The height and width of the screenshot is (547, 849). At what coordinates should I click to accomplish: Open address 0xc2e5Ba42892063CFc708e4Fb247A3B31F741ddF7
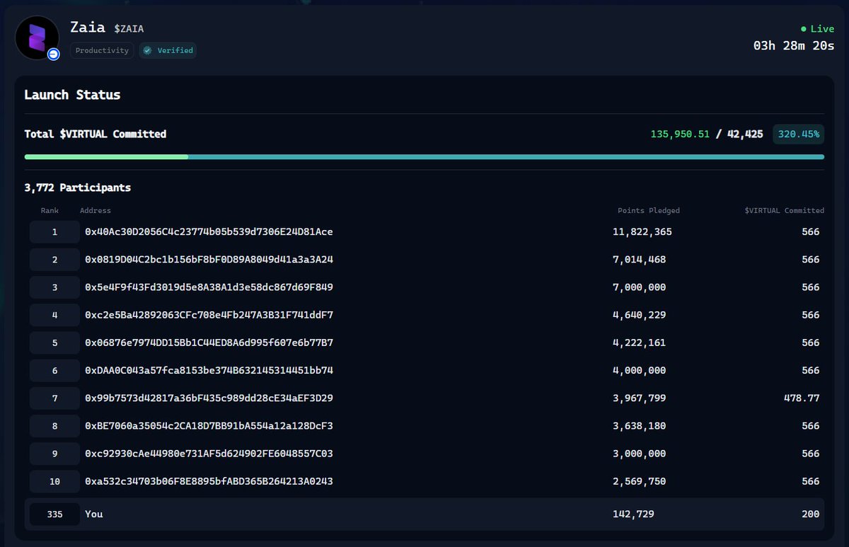coord(209,315)
